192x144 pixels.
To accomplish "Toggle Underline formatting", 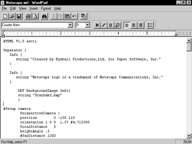I will [x=111, y=25].
